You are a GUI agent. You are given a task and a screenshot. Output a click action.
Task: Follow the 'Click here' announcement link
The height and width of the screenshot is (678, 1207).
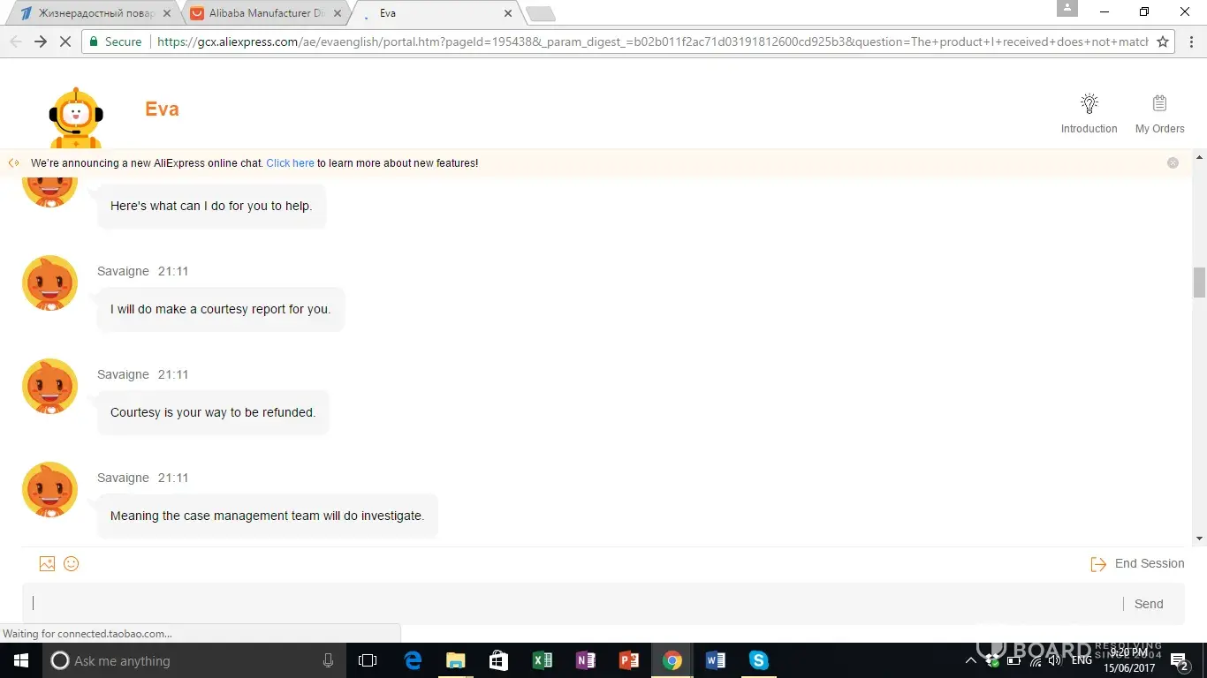point(290,163)
